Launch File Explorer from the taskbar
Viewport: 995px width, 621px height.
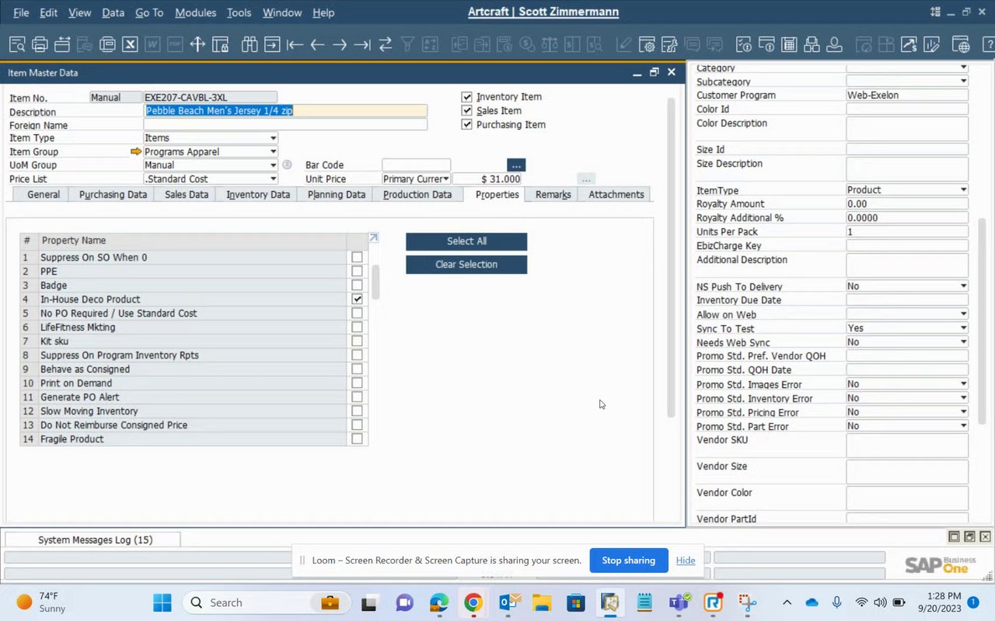point(542,602)
